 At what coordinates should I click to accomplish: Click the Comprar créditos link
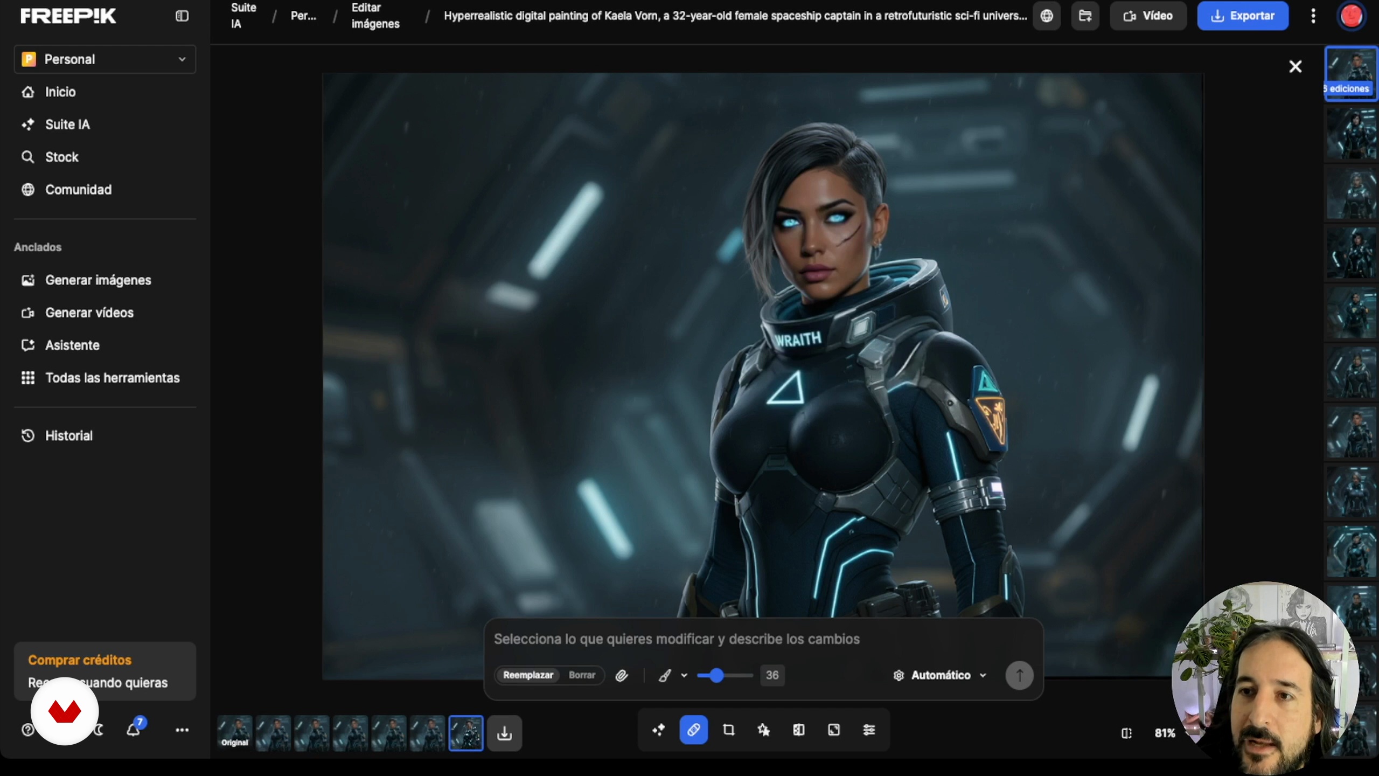click(80, 660)
